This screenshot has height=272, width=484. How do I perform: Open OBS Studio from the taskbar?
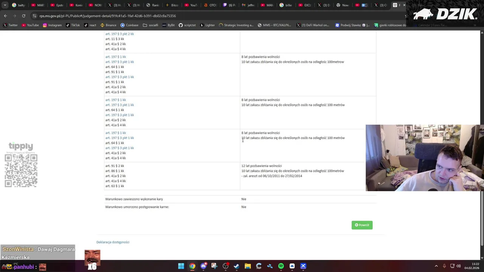[x=225, y=266]
